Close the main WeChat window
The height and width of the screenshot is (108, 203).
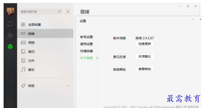[196, 6]
